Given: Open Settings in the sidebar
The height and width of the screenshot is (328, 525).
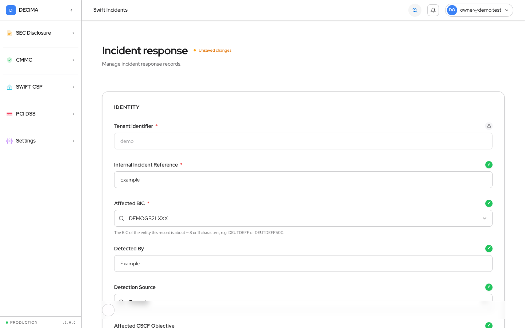Looking at the screenshot, I should coord(41,141).
